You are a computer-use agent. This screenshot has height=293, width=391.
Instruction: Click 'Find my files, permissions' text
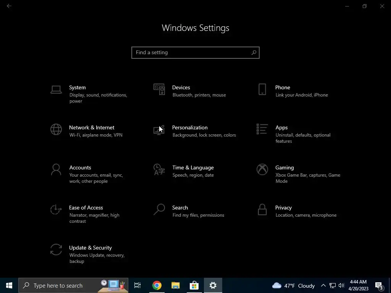(x=198, y=215)
